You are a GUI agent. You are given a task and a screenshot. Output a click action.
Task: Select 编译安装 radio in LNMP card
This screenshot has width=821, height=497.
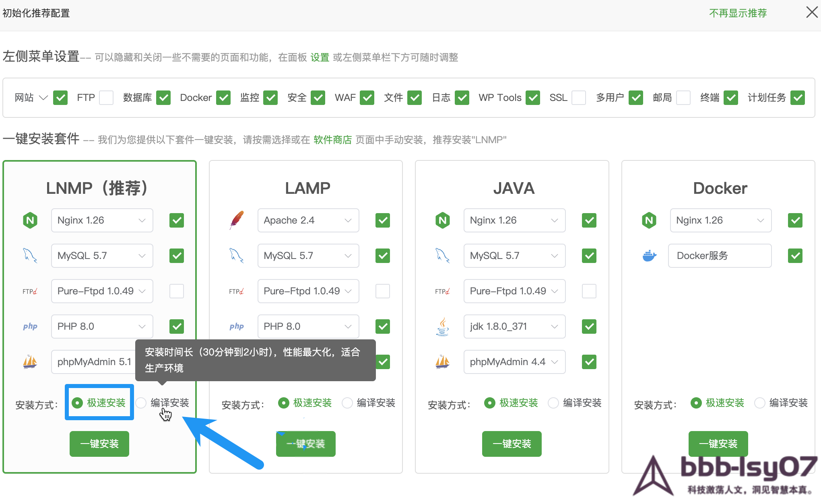point(141,403)
